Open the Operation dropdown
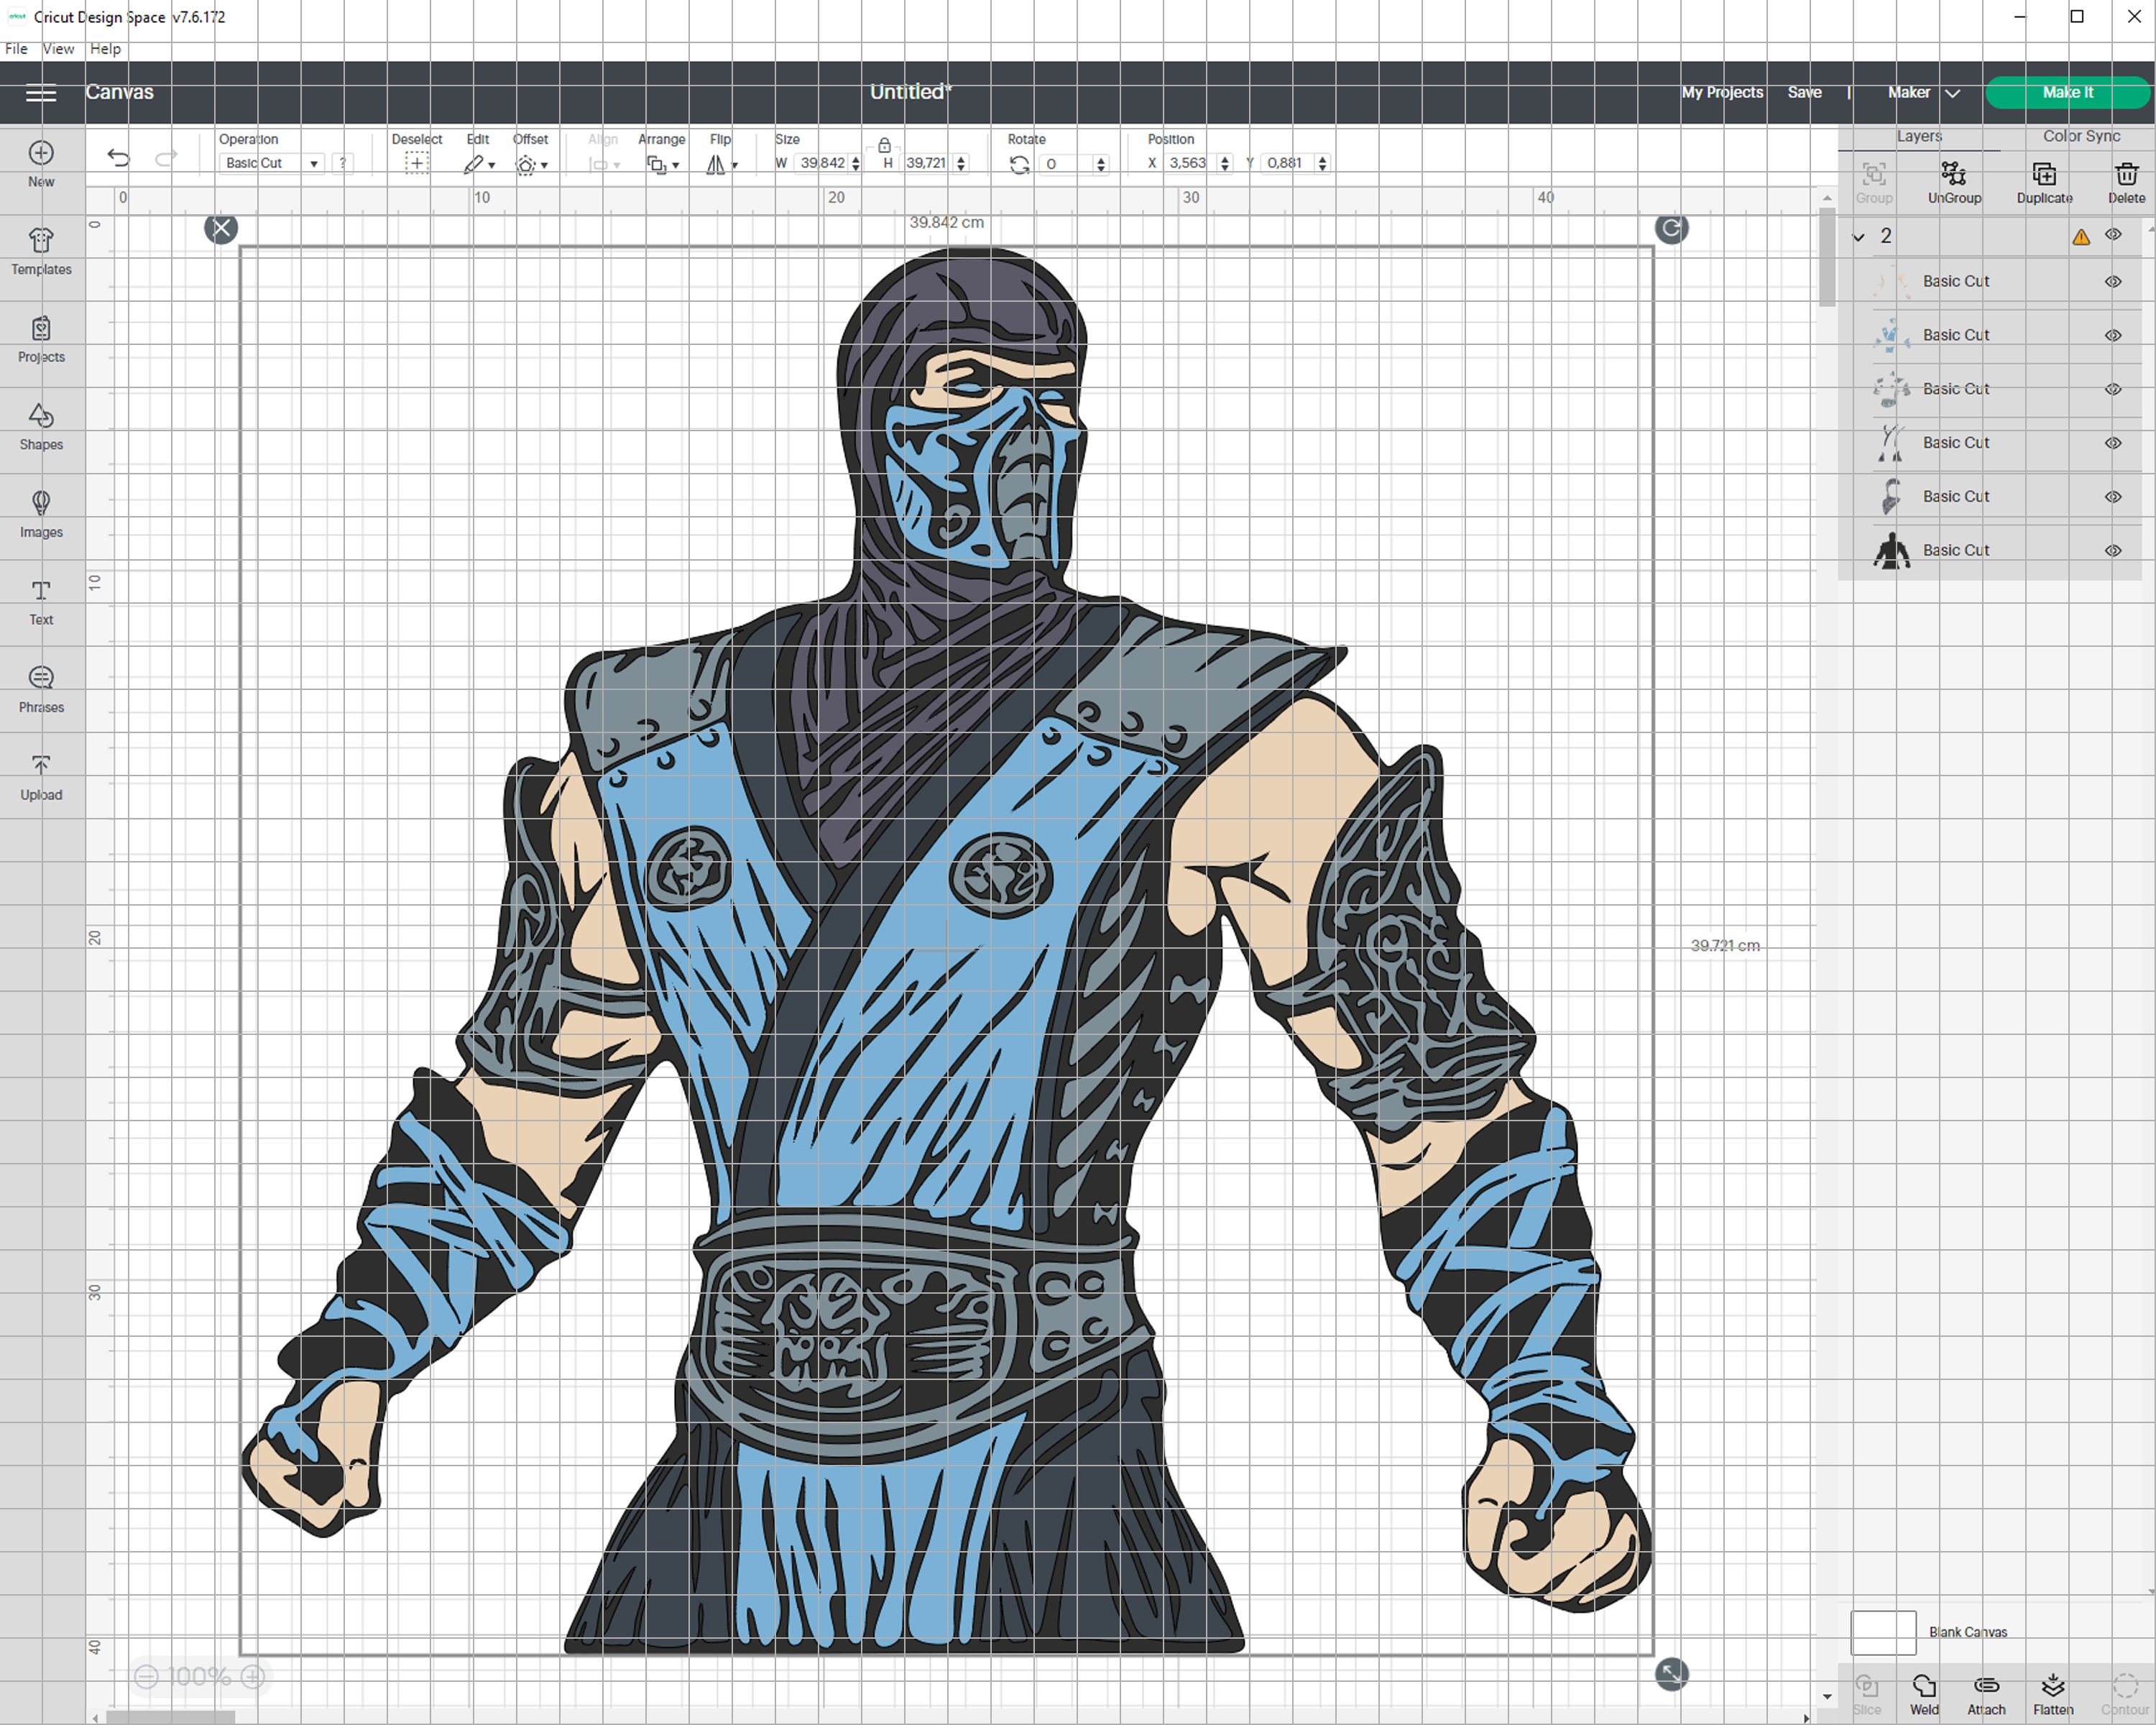The height and width of the screenshot is (1725, 2156). 314,162
